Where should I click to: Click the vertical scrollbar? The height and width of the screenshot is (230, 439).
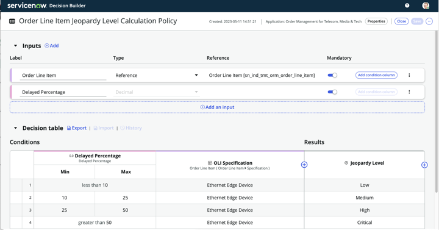pyautogui.click(x=436, y=112)
